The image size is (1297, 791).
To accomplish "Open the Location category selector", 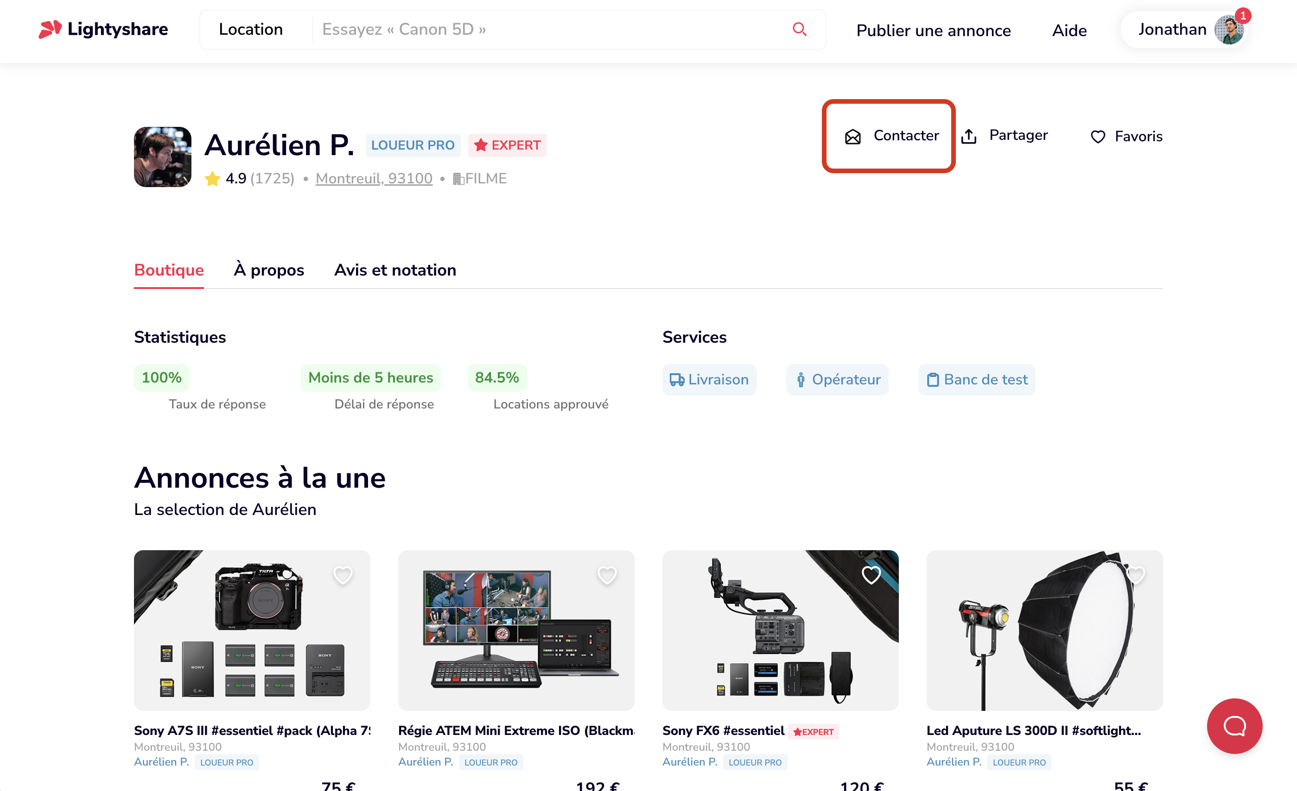I will pos(251,30).
